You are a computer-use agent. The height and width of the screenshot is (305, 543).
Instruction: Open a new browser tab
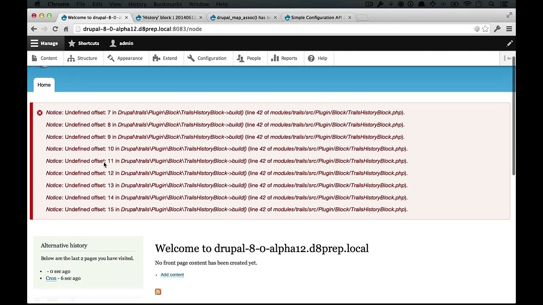[x=362, y=17]
